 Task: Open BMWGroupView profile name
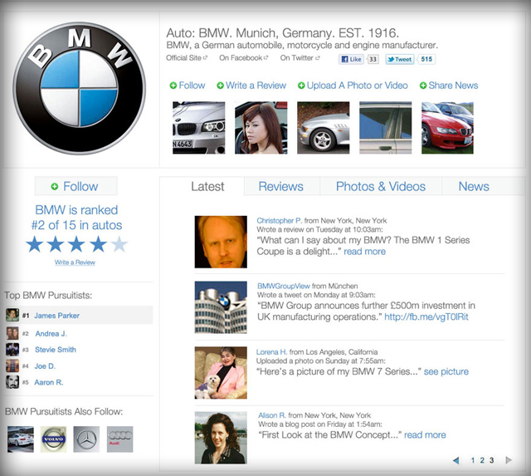click(x=284, y=286)
